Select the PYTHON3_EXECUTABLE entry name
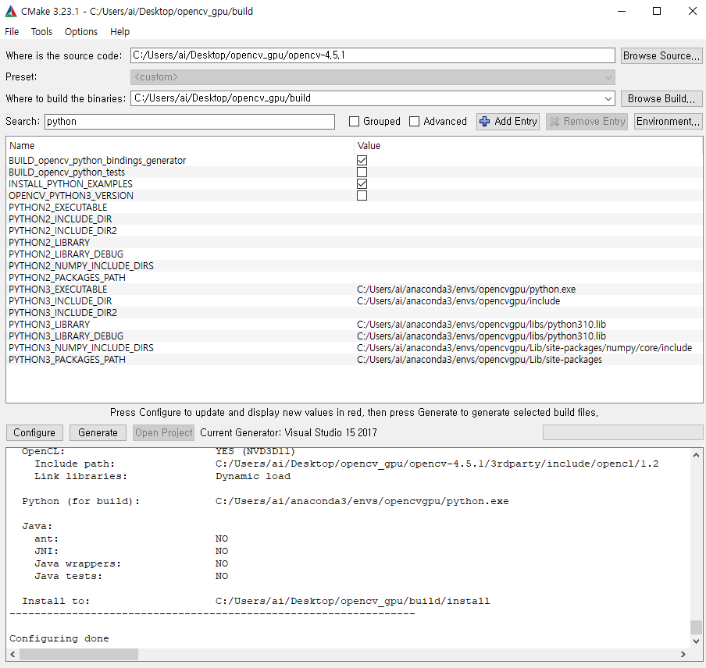The height and width of the screenshot is (668, 706). [58, 290]
